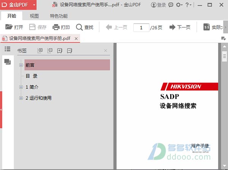Click the 实际大小 1:1 zoom icon
The width and height of the screenshot is (228, 170).
(207, 27)
